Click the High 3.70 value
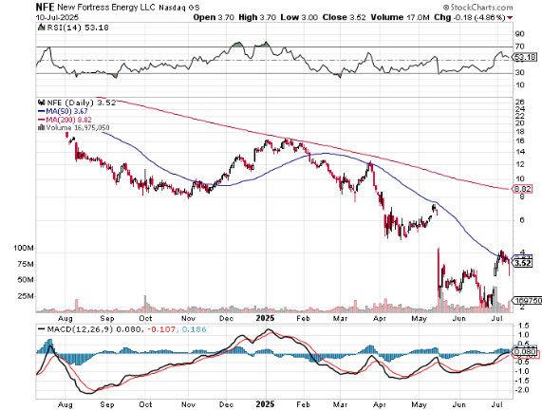 tap(257, 17)
